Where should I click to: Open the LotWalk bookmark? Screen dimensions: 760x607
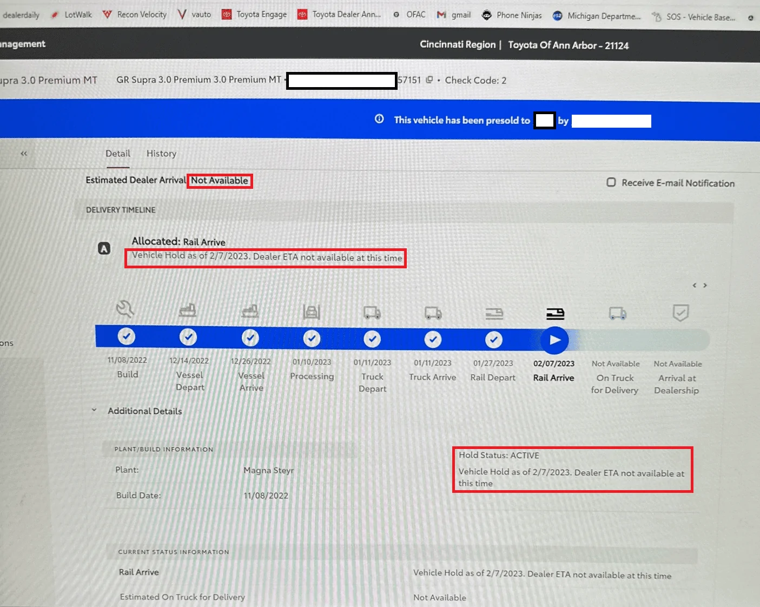(72, 15)
